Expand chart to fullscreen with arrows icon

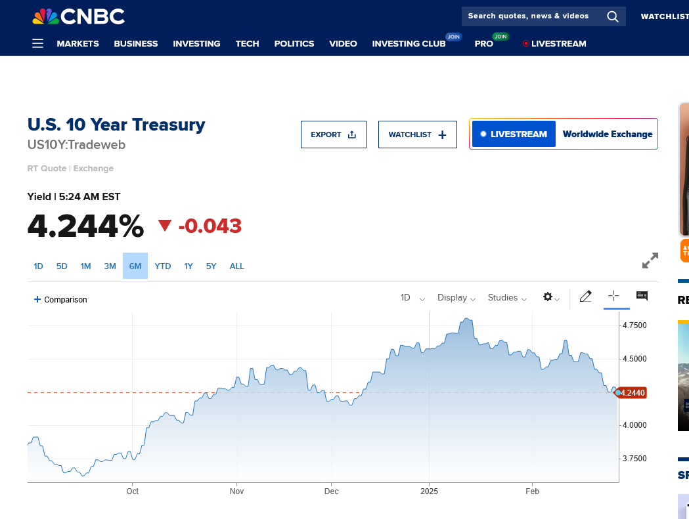tap(650, 260)
